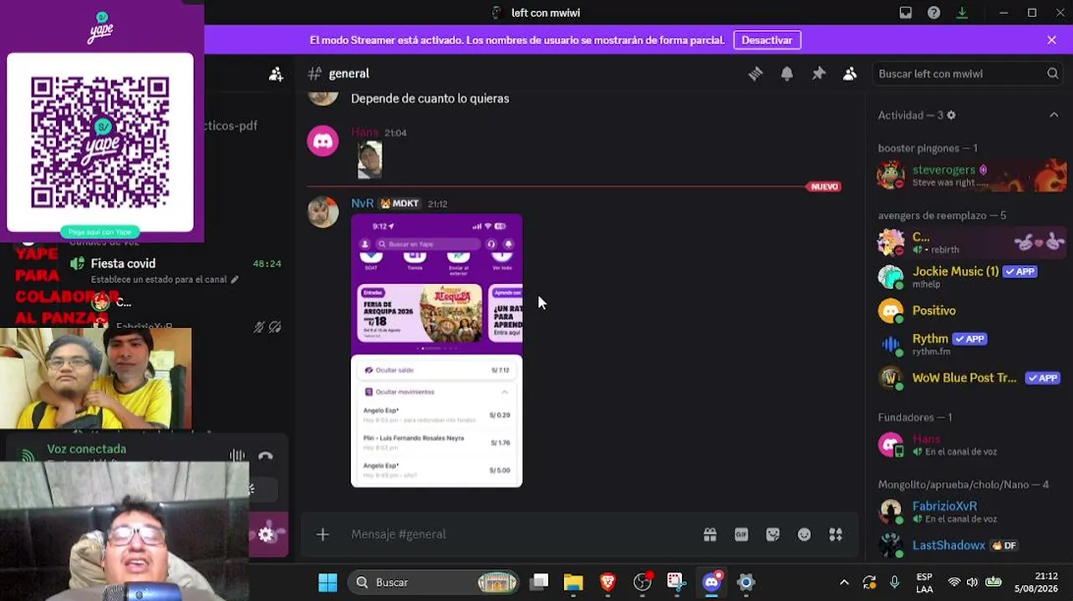Collapse the Actividad section chevron
The height and width of the screenshot is (601, 1073).
point(1054,115)
